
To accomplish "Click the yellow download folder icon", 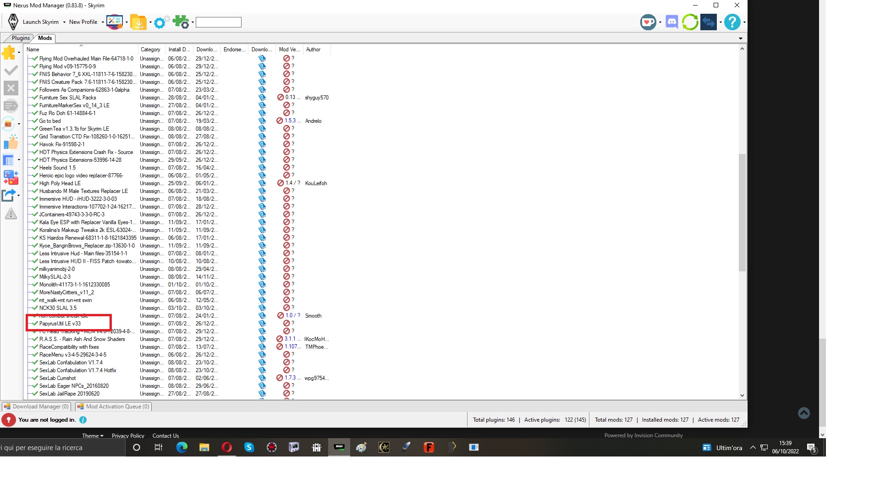I will coord(138,22).
